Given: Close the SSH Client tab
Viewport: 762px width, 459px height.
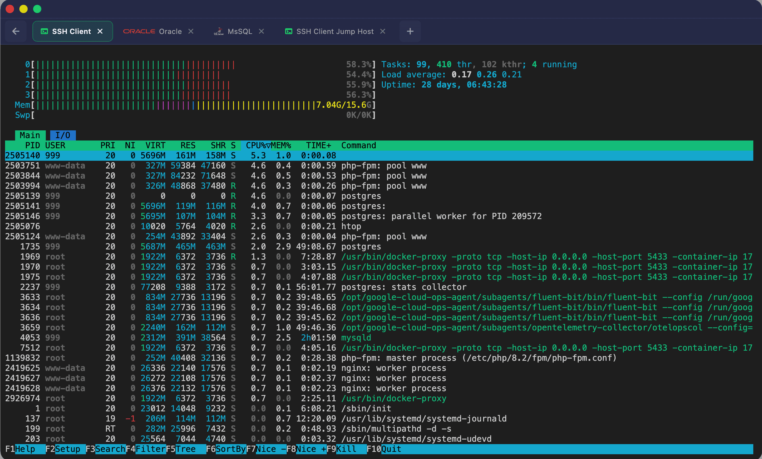Looking at the screenshot, I should point(100,31).
